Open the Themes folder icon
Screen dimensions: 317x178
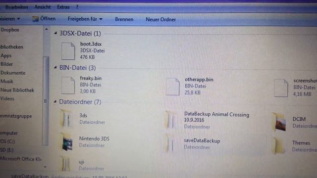point(280,145)
